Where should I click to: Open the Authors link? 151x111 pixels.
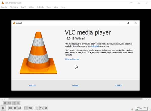pyautogui.click(x=32, y=85)
